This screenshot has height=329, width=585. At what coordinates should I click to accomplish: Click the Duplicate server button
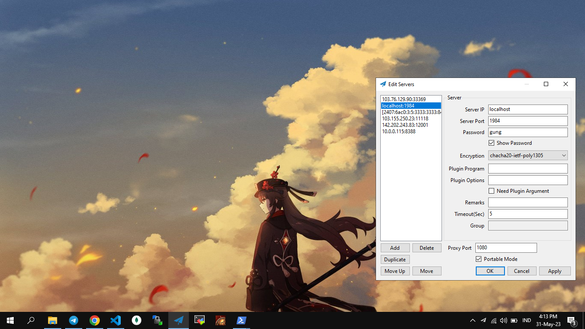(x=395, y=260)
